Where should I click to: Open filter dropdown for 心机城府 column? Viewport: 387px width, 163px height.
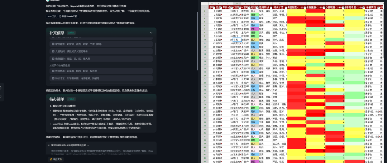[343, 8]
